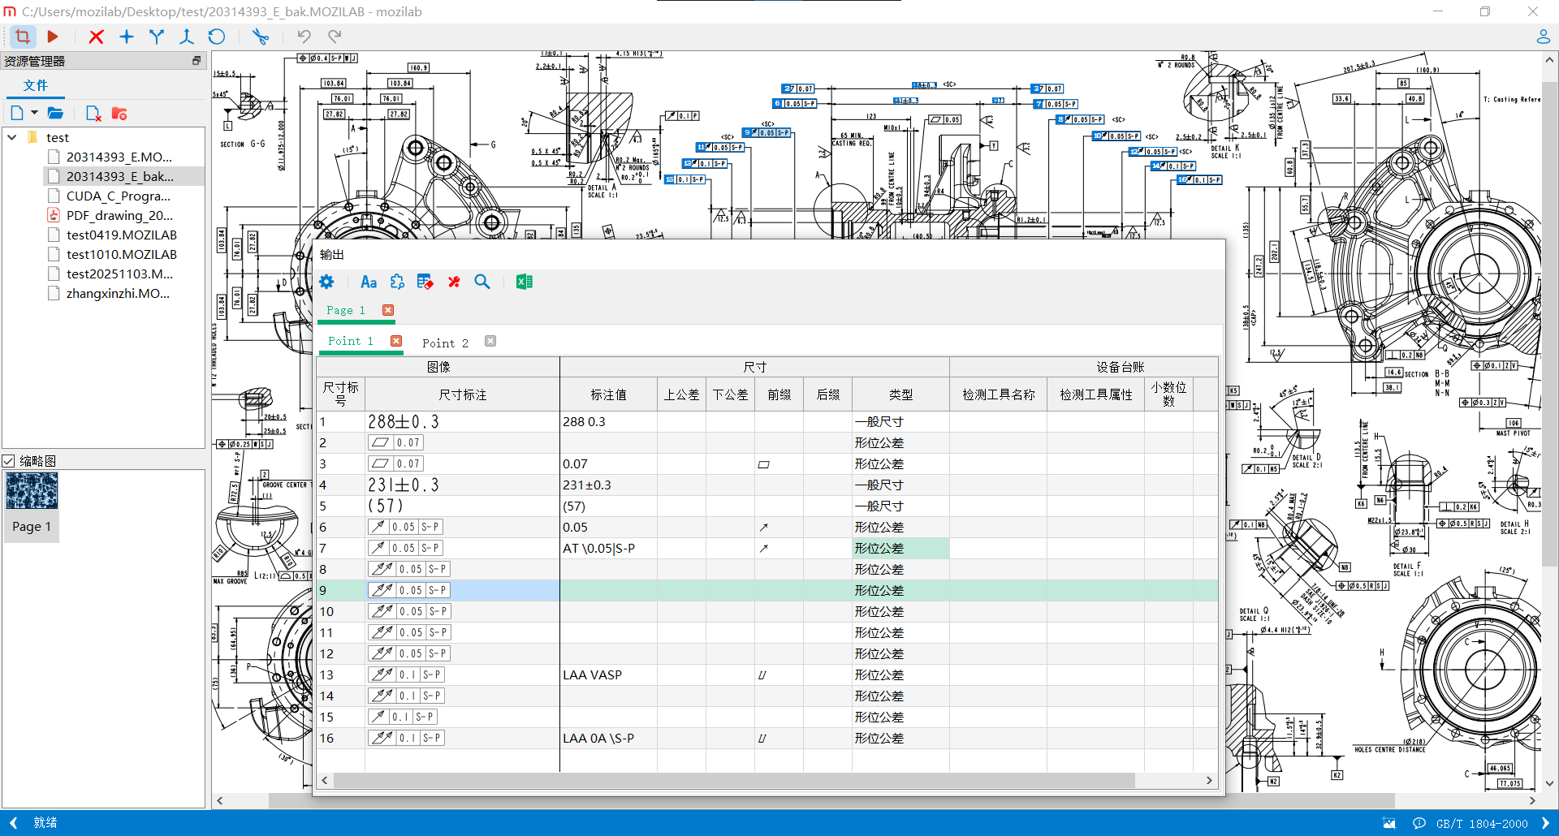Click the Page 1 thumbnail preview
The height and width of the screenshot is (836, 1559).
click(32, 492)
